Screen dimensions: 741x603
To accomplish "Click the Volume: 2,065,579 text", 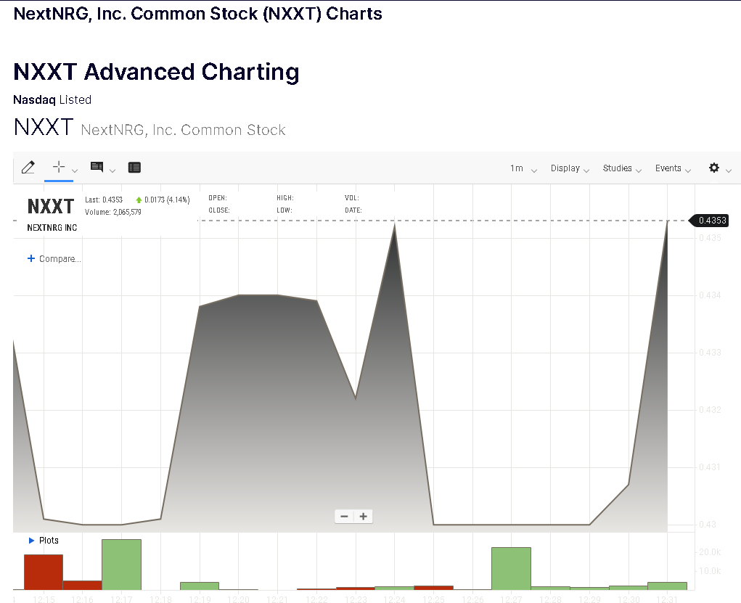I will click(x=113, y=212).
